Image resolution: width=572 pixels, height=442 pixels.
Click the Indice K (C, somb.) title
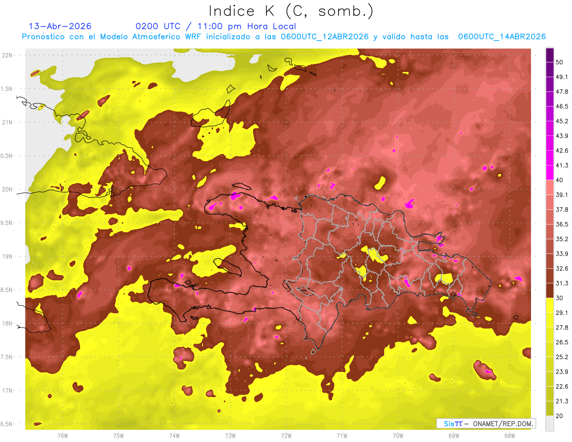coord(291,10)
